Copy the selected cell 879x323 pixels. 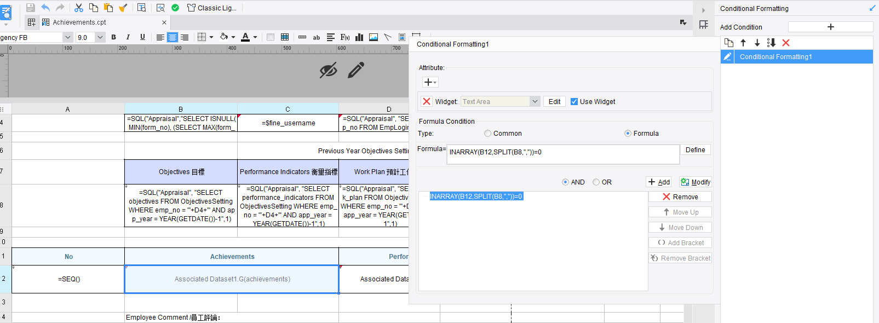pos(94,8)
